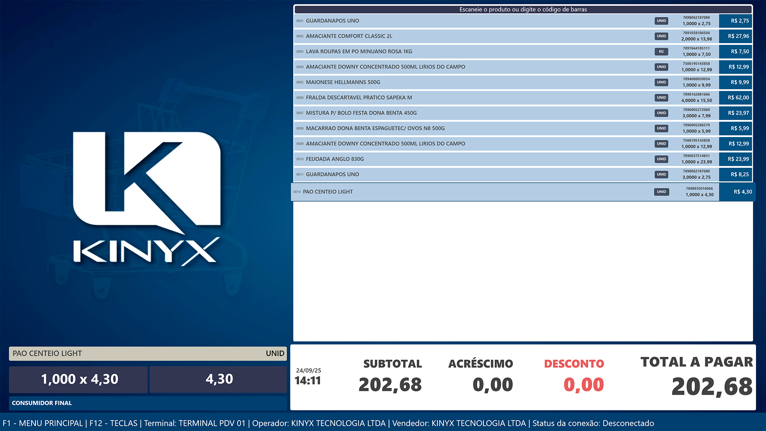Click the quantity display 1,000 x 4,30

point(79,379)
